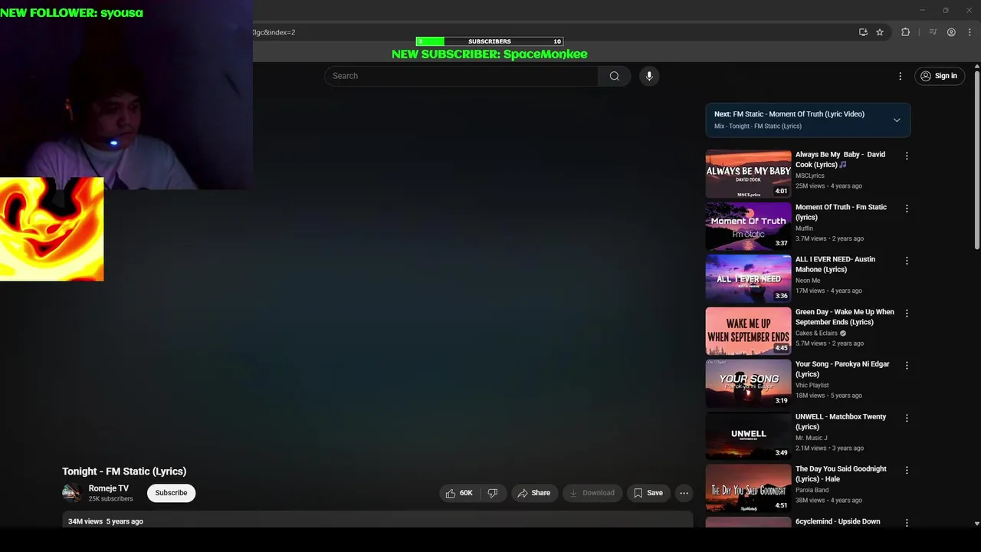The width and height of the screenshot is (981, 552).
Task: Click title Always Be My Baby - David Cook
Action: [x=840, y=159]
